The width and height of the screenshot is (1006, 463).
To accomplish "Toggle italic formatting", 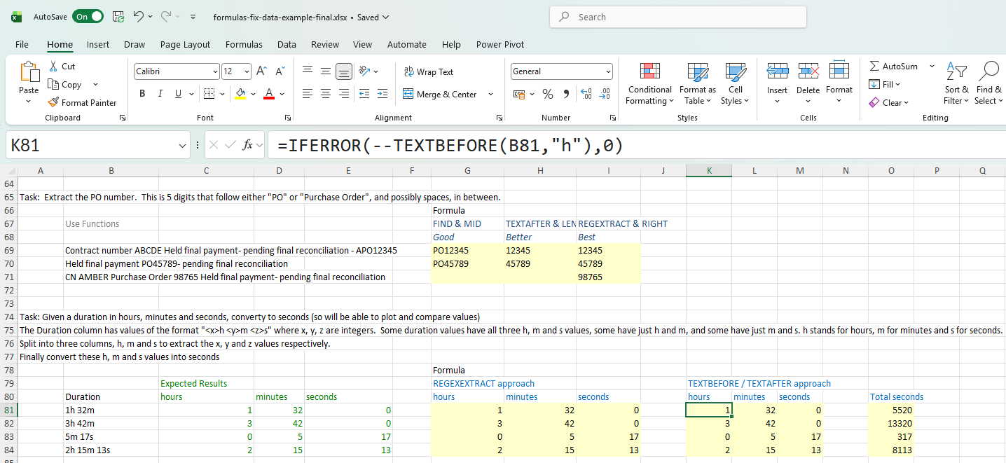I will [160, 93].
